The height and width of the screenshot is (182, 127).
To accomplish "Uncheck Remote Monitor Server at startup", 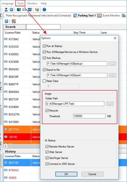I will pyautogui.click(x=47, y=146).
